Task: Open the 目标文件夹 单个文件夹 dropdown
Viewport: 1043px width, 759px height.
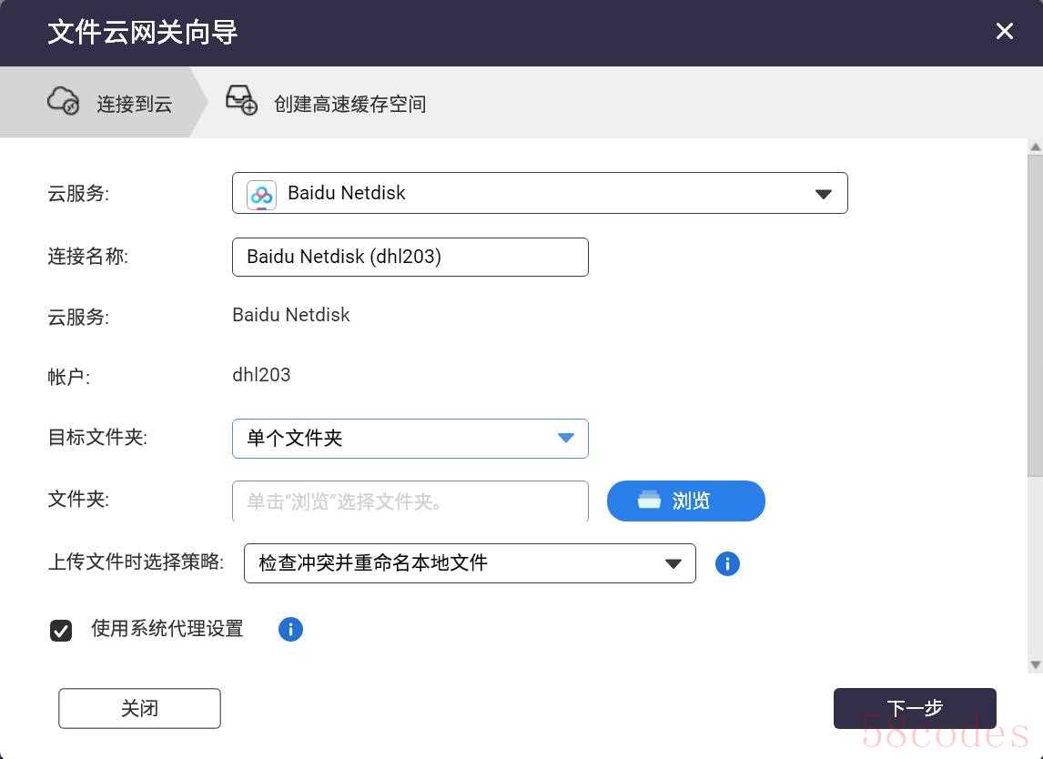Action: click(410, 439)
